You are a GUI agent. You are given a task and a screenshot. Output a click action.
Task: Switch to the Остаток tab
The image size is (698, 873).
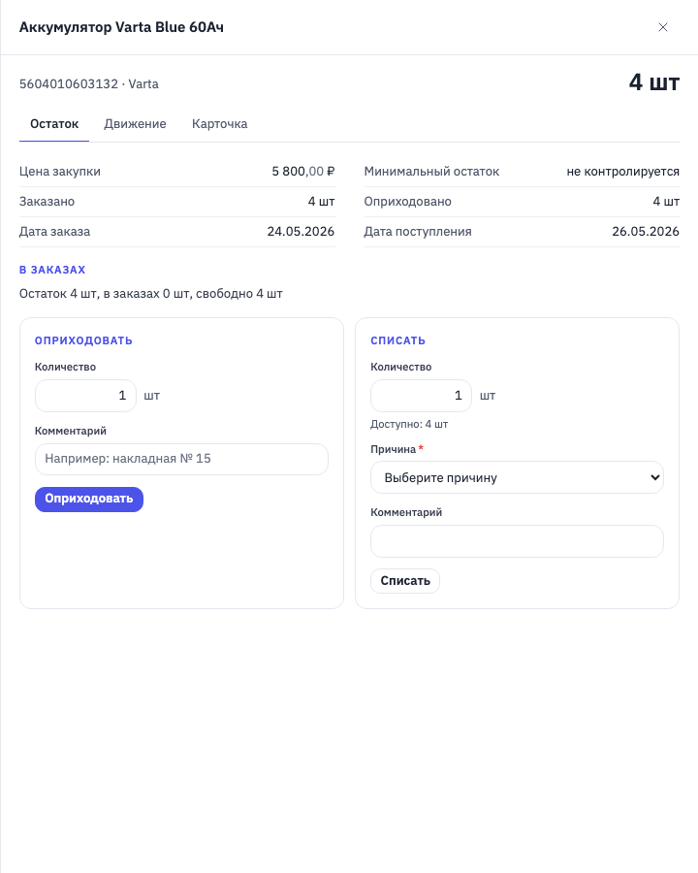(54, 124)
